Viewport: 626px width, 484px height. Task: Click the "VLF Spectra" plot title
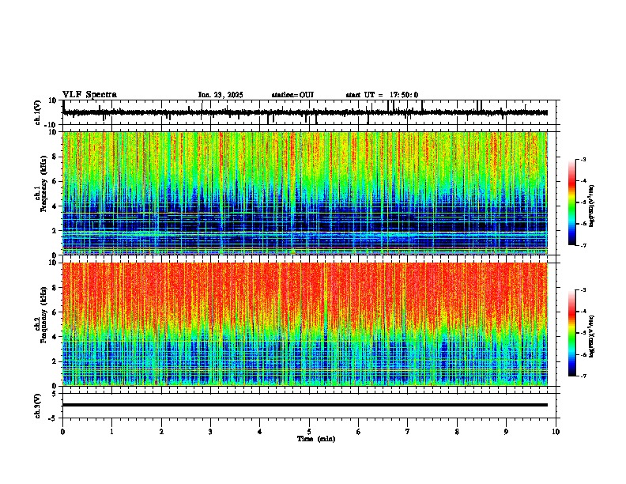(x=89, y=95)
